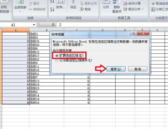The width and height of the screenshot is (168, 129).
Task: Click cell containing 你好17
Action: pos(39,56)
